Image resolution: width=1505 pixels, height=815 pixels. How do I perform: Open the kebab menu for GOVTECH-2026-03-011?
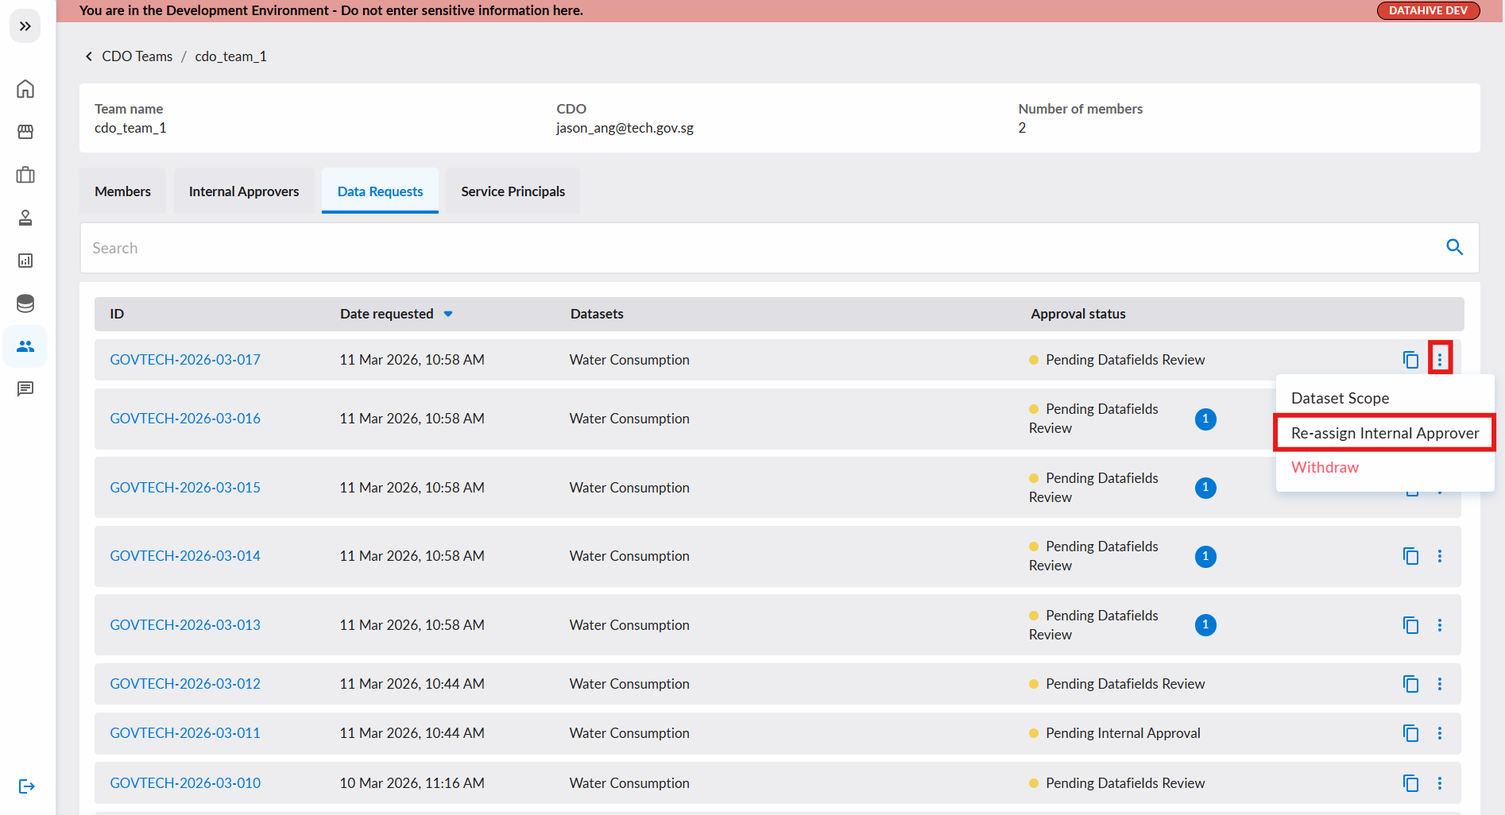(1440, 733)
